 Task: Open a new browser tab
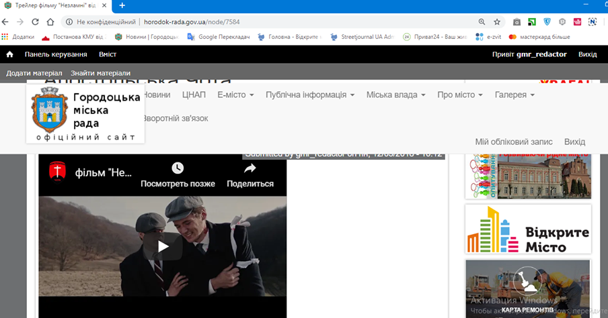tap(122, 5)
